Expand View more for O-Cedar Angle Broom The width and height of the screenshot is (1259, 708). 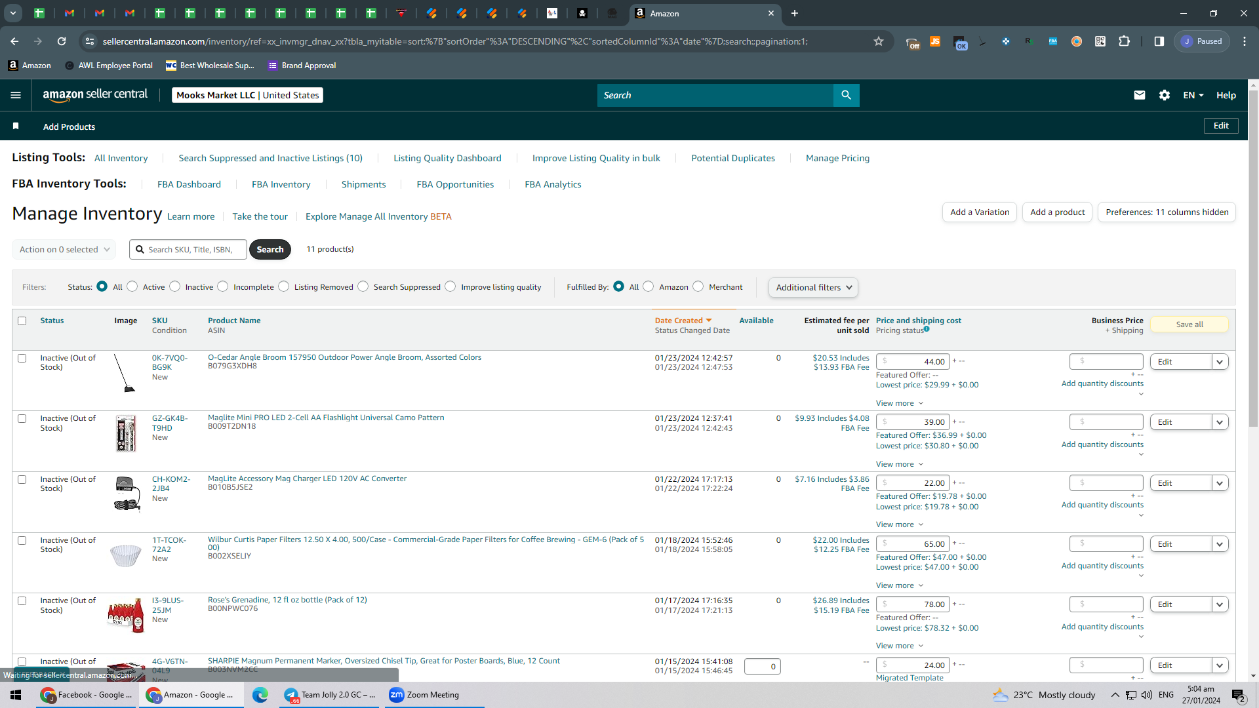pyautogui.click(x=900, y=403)
